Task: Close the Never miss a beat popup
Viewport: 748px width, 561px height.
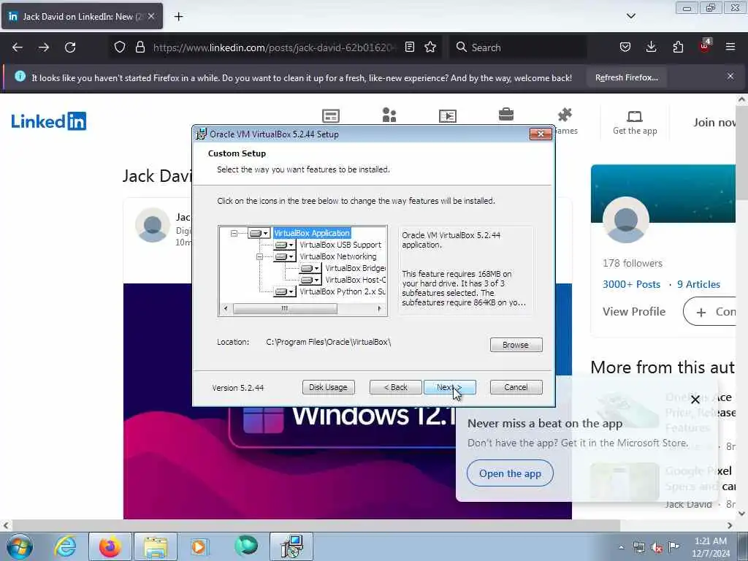Action: click(x=695, y=400)
